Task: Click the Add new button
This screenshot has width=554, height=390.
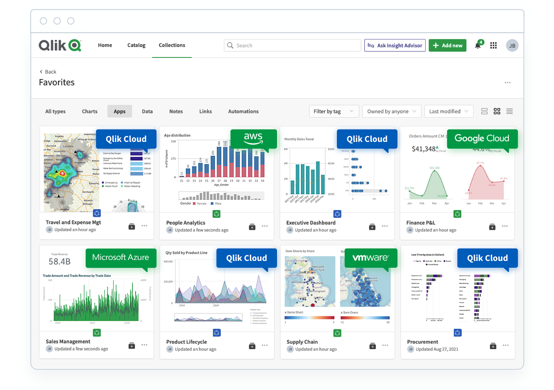Action: 448,45
